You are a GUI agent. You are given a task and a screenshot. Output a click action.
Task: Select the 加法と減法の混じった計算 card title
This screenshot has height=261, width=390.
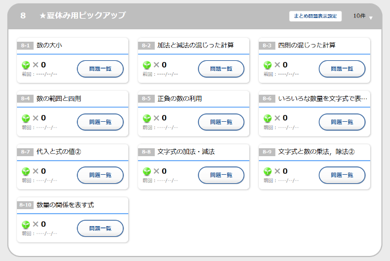195,45
